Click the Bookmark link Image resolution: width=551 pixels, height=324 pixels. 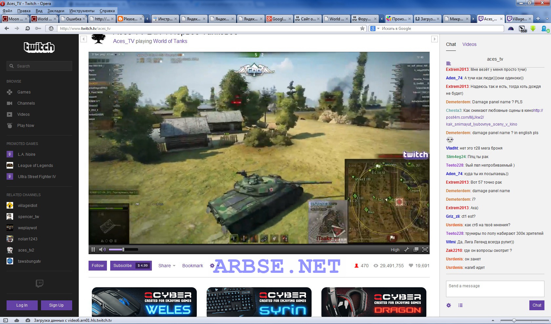pos(193,266)
